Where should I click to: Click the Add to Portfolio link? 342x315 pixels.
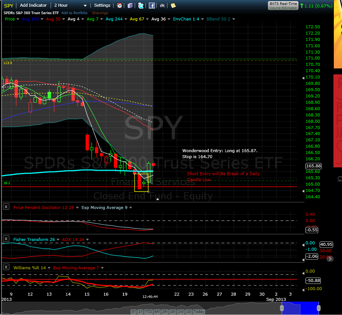74,13
